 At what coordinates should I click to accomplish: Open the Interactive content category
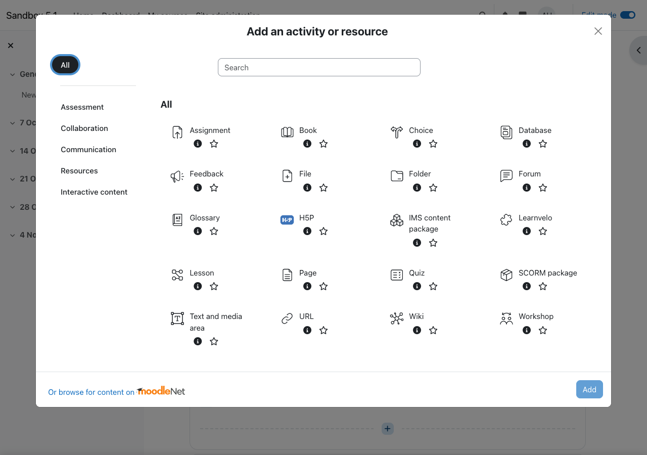[94, 192]
